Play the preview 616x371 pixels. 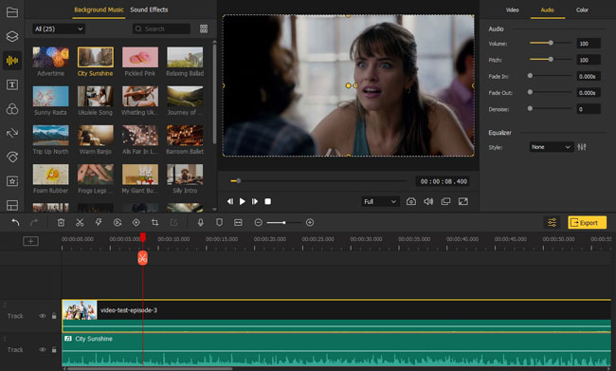point(243,201)
